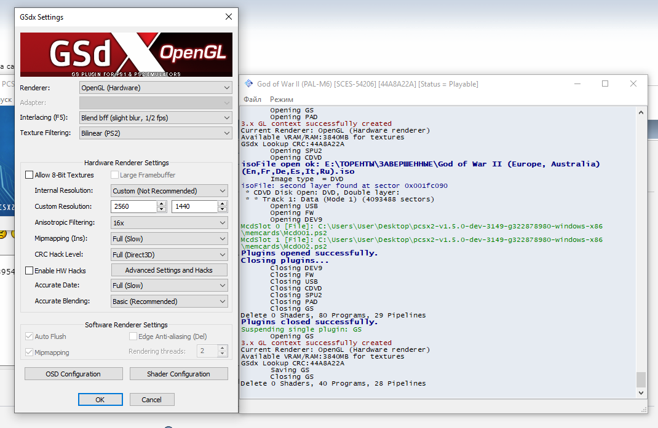
Task: Open Shader Configuration
Action: pyautogui.click(x=178, y=374)
